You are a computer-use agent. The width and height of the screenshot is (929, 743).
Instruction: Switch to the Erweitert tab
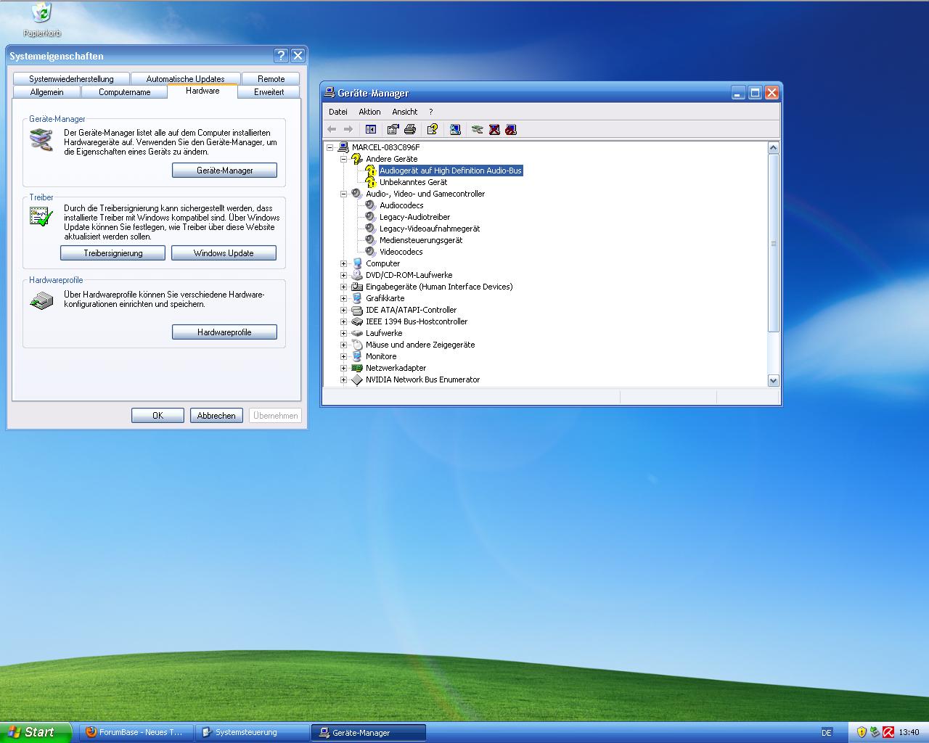click(x=269, y=92)
